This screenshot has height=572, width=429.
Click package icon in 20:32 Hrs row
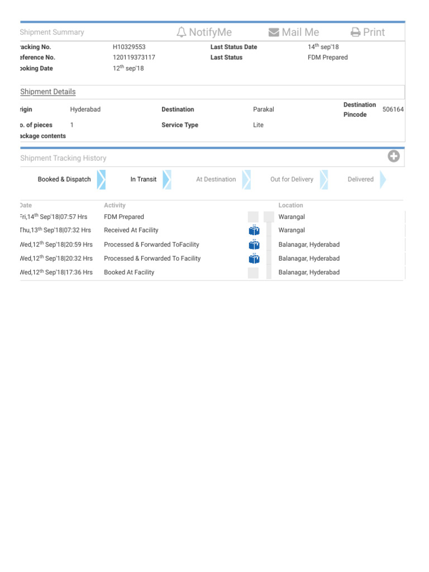tap(254, 258)
